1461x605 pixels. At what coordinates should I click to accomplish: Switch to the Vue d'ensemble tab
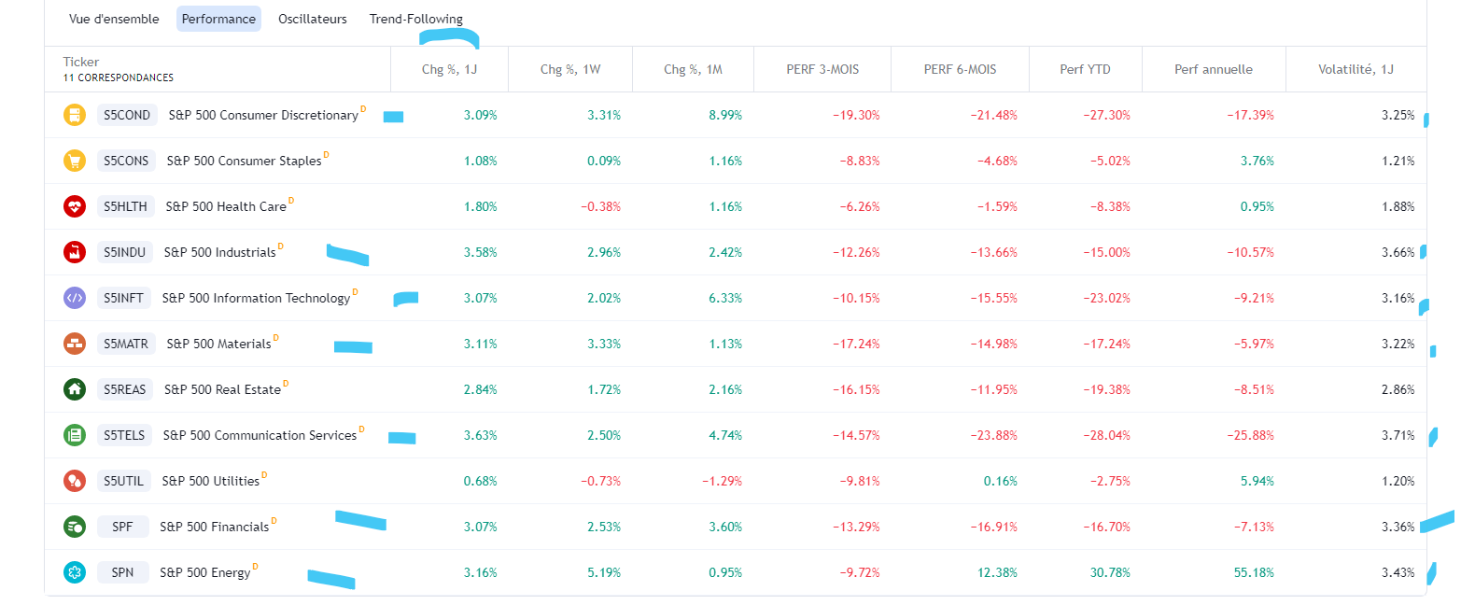tap(114, 19)
